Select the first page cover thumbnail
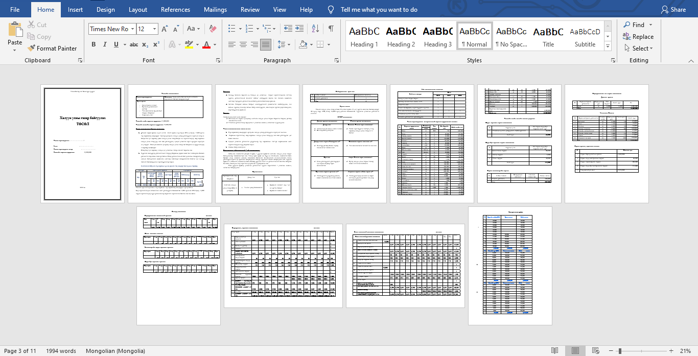The height and width of the screenshot is (356, 698). [82, 144]
